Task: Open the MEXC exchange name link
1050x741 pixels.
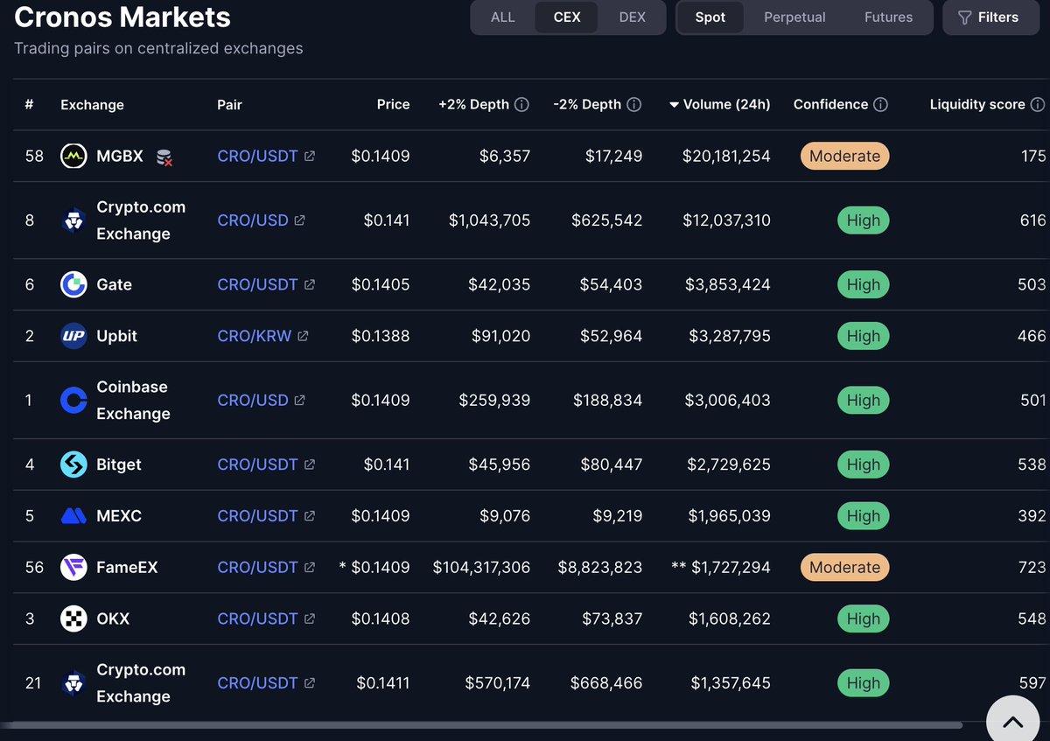Action: [x=119, y=516]
